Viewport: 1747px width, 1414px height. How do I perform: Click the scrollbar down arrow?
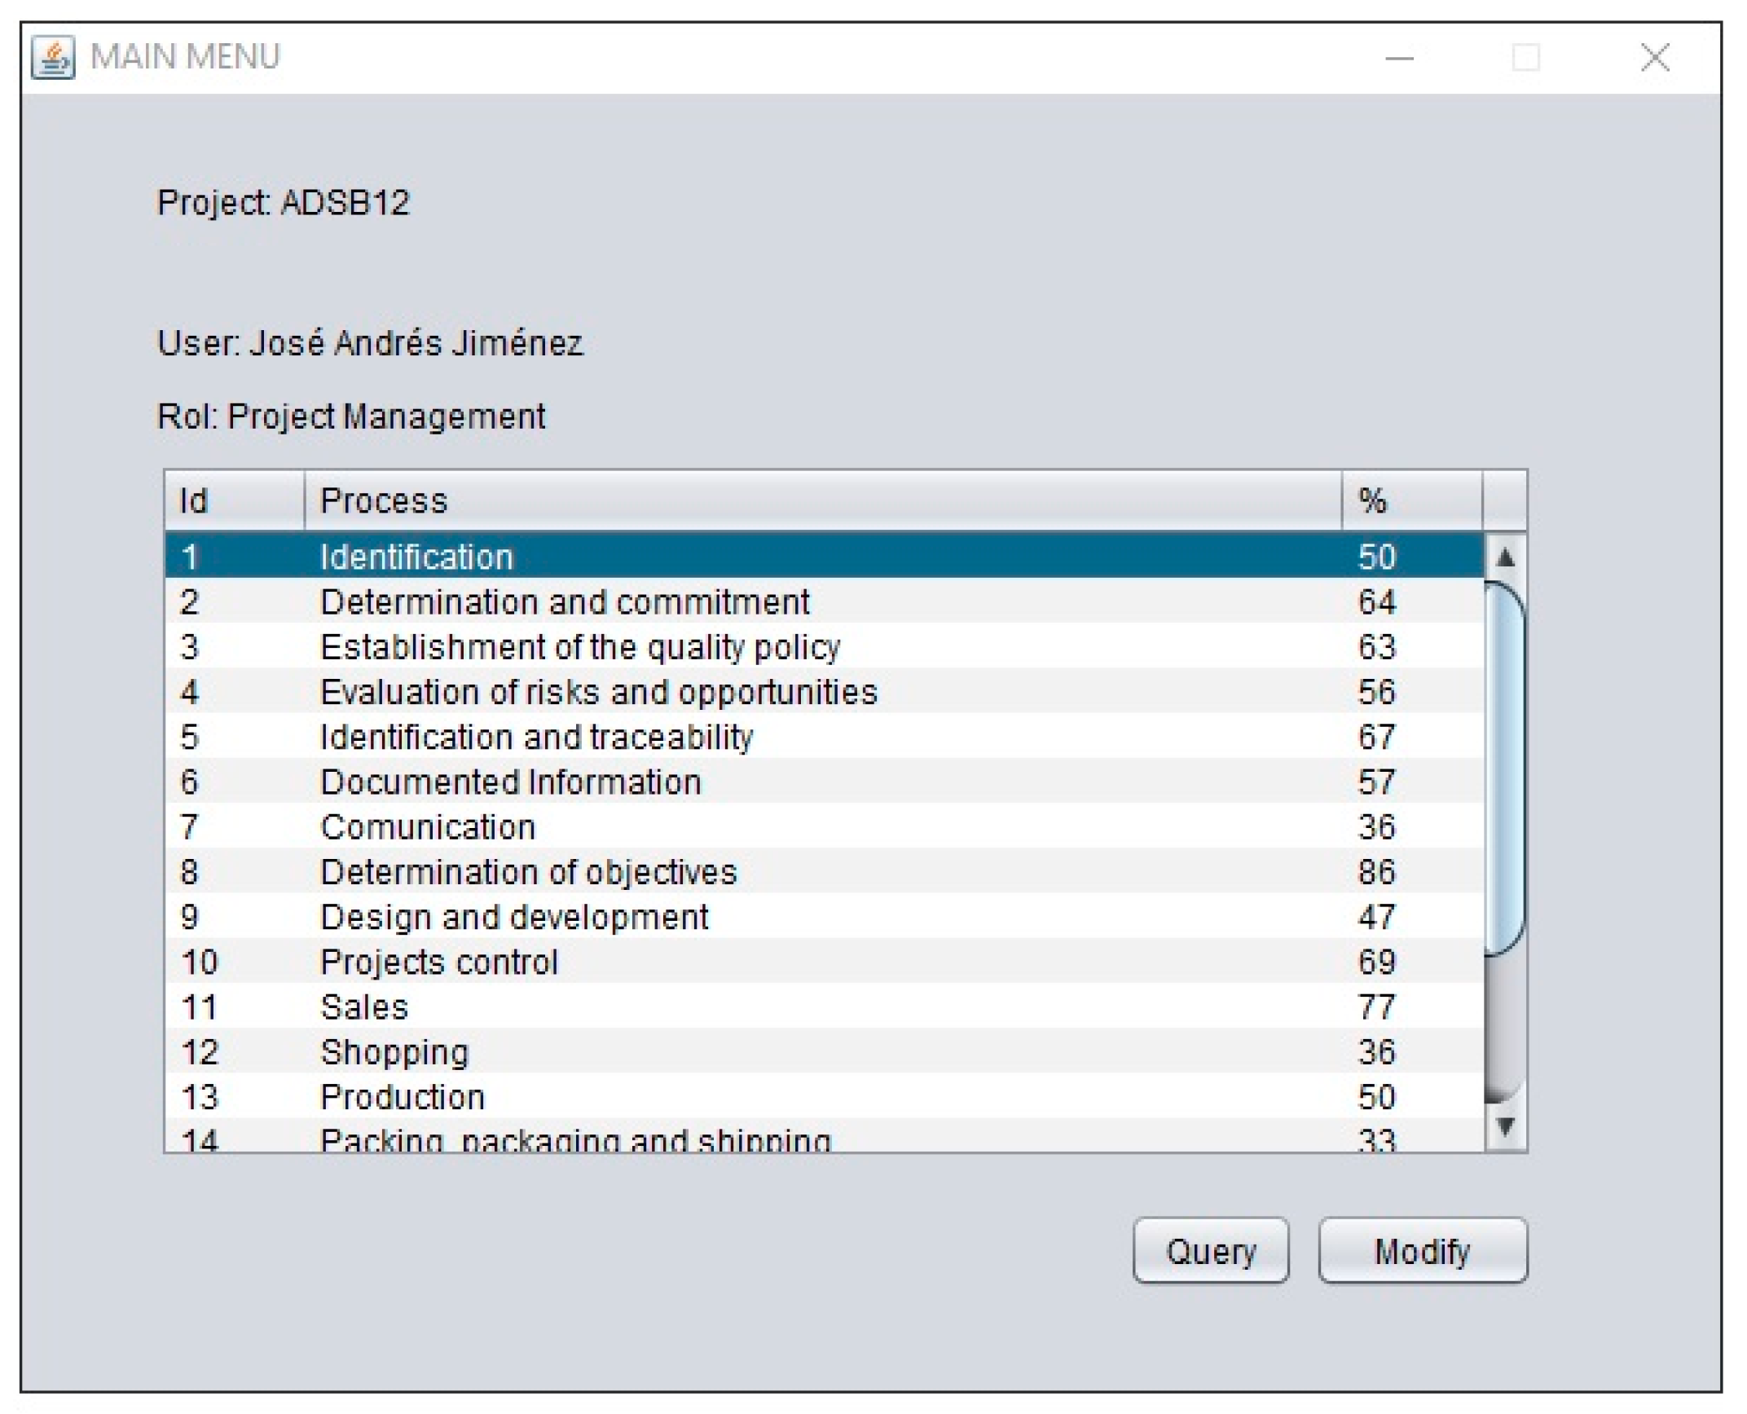1505,1126
